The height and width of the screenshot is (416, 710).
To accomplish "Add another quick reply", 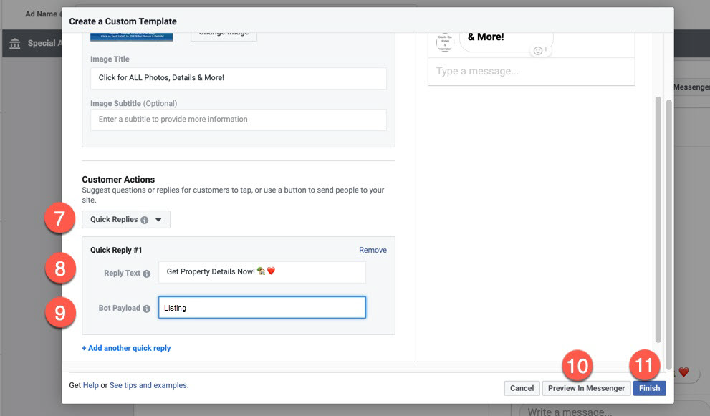I will pos(126,349).
